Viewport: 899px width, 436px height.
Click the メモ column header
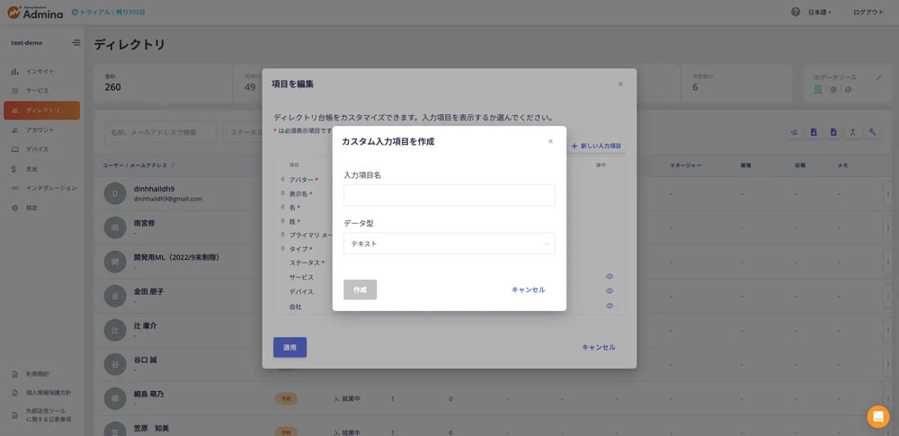[x=842, y=165]
